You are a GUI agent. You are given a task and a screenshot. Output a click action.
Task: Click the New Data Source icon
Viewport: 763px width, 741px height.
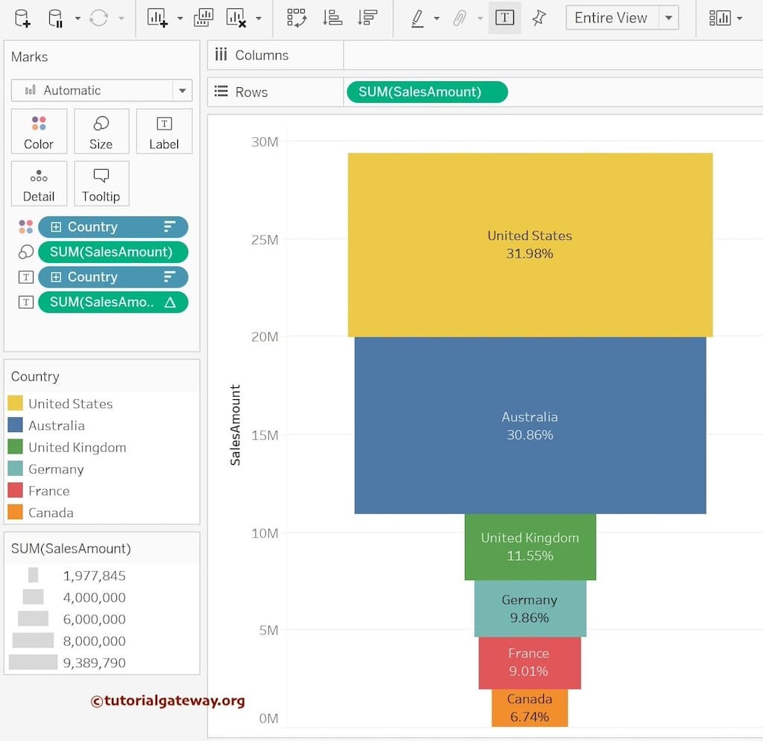22,18
